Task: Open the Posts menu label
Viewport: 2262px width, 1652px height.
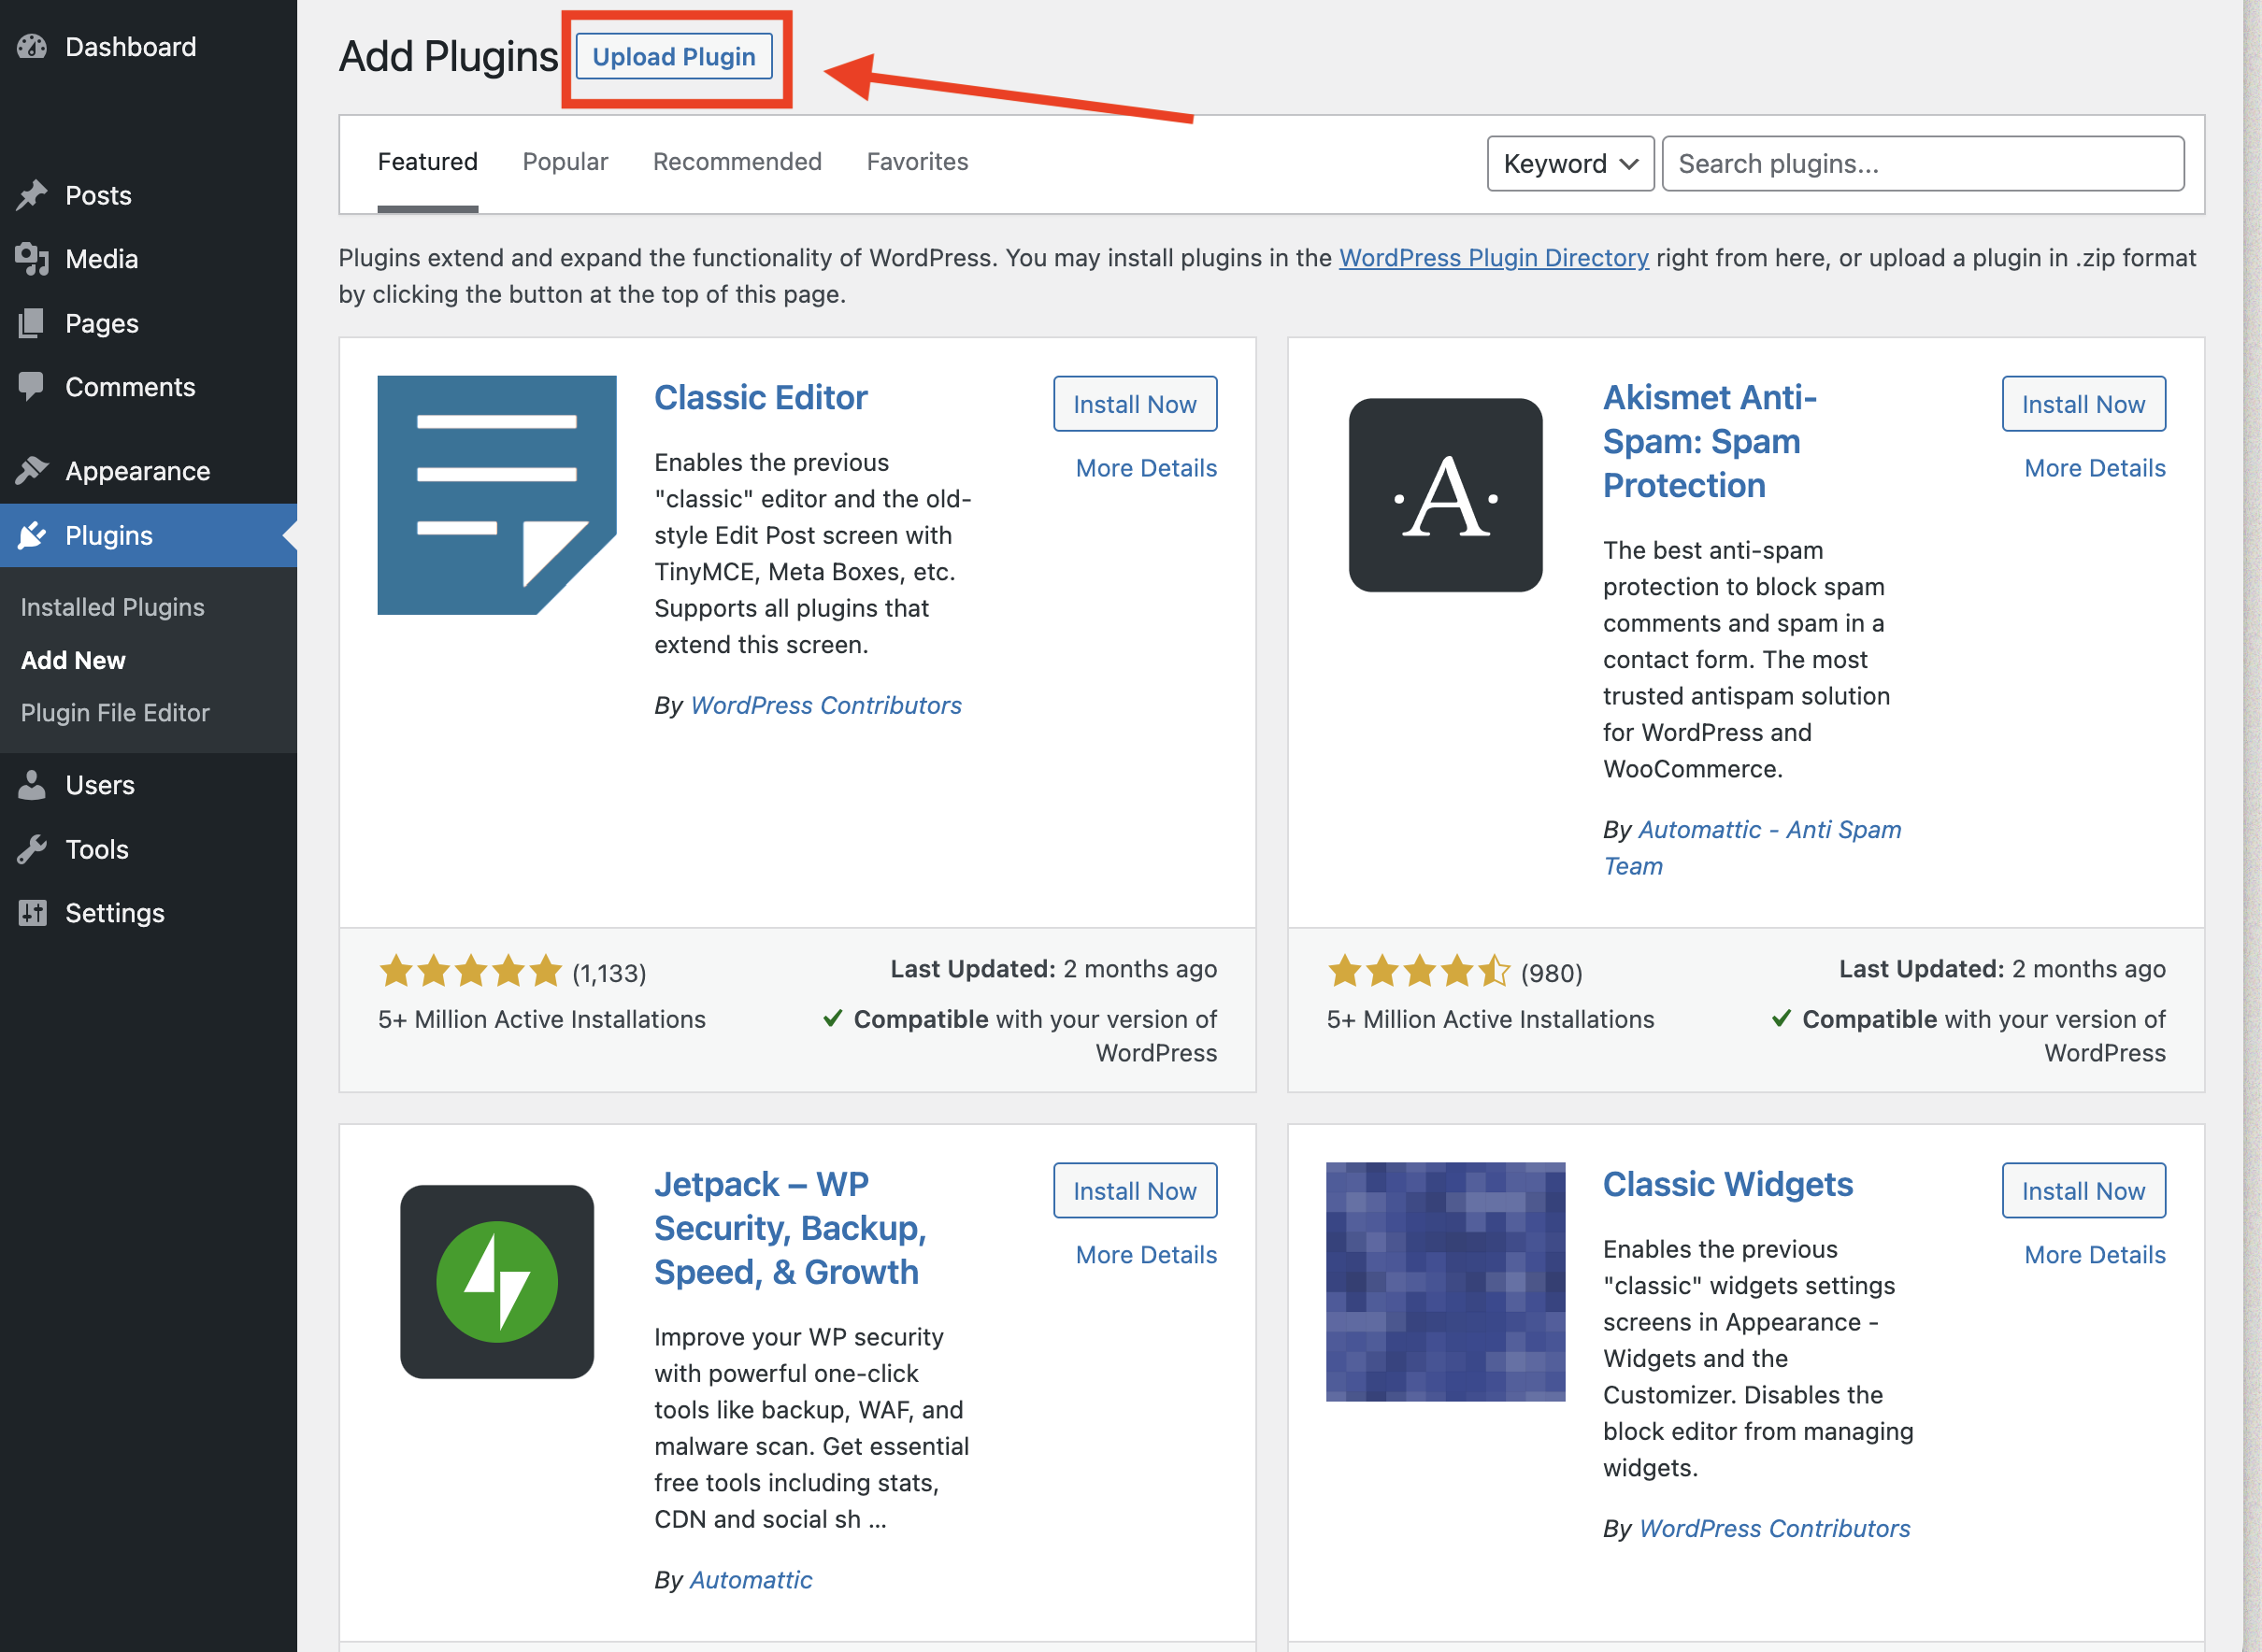Action: click(98, 195)
